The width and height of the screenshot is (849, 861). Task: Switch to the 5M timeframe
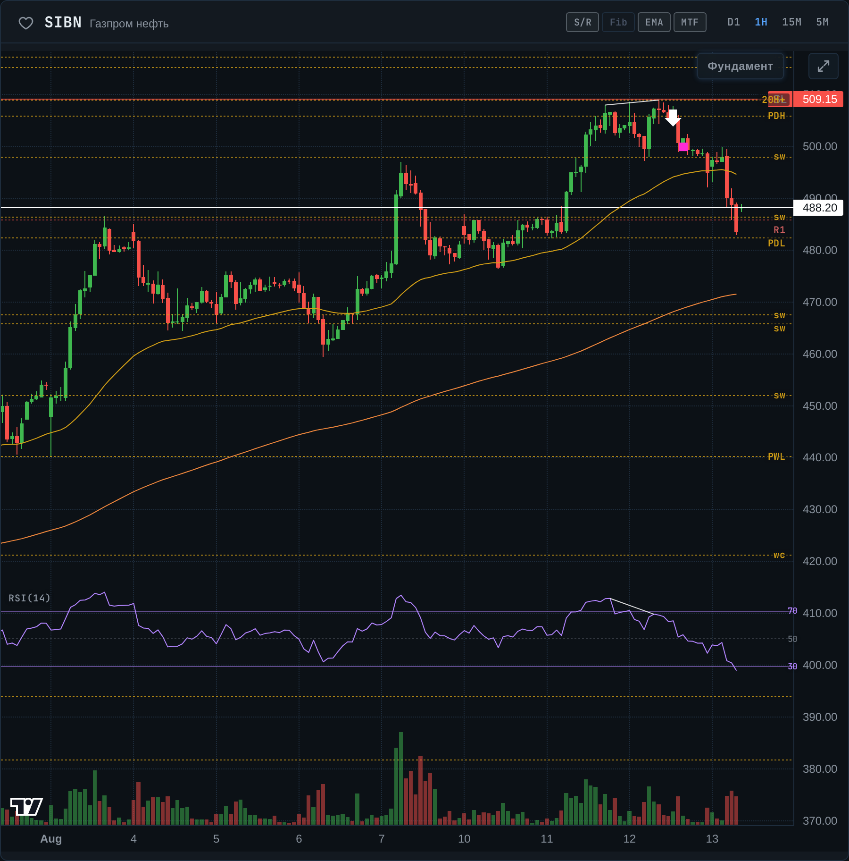pyautogui.click(x=823, y=22)
